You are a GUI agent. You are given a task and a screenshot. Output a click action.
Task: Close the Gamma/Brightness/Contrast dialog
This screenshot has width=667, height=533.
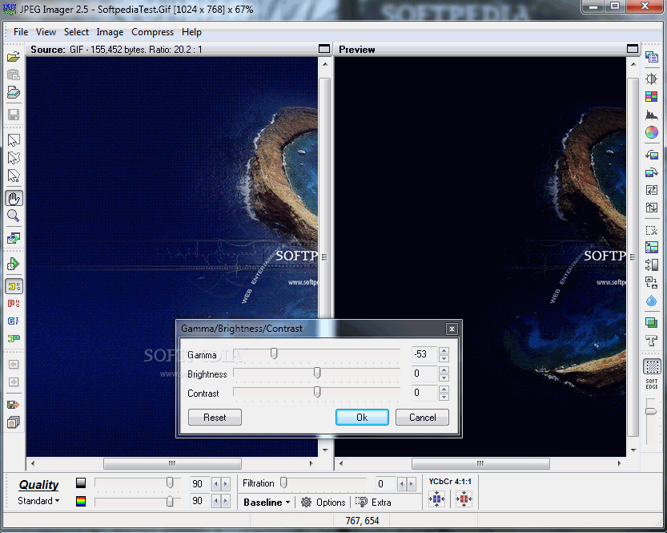pos(452,329)
